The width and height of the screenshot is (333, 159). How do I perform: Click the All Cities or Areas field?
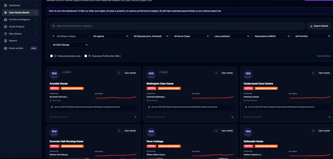point(69,36)
